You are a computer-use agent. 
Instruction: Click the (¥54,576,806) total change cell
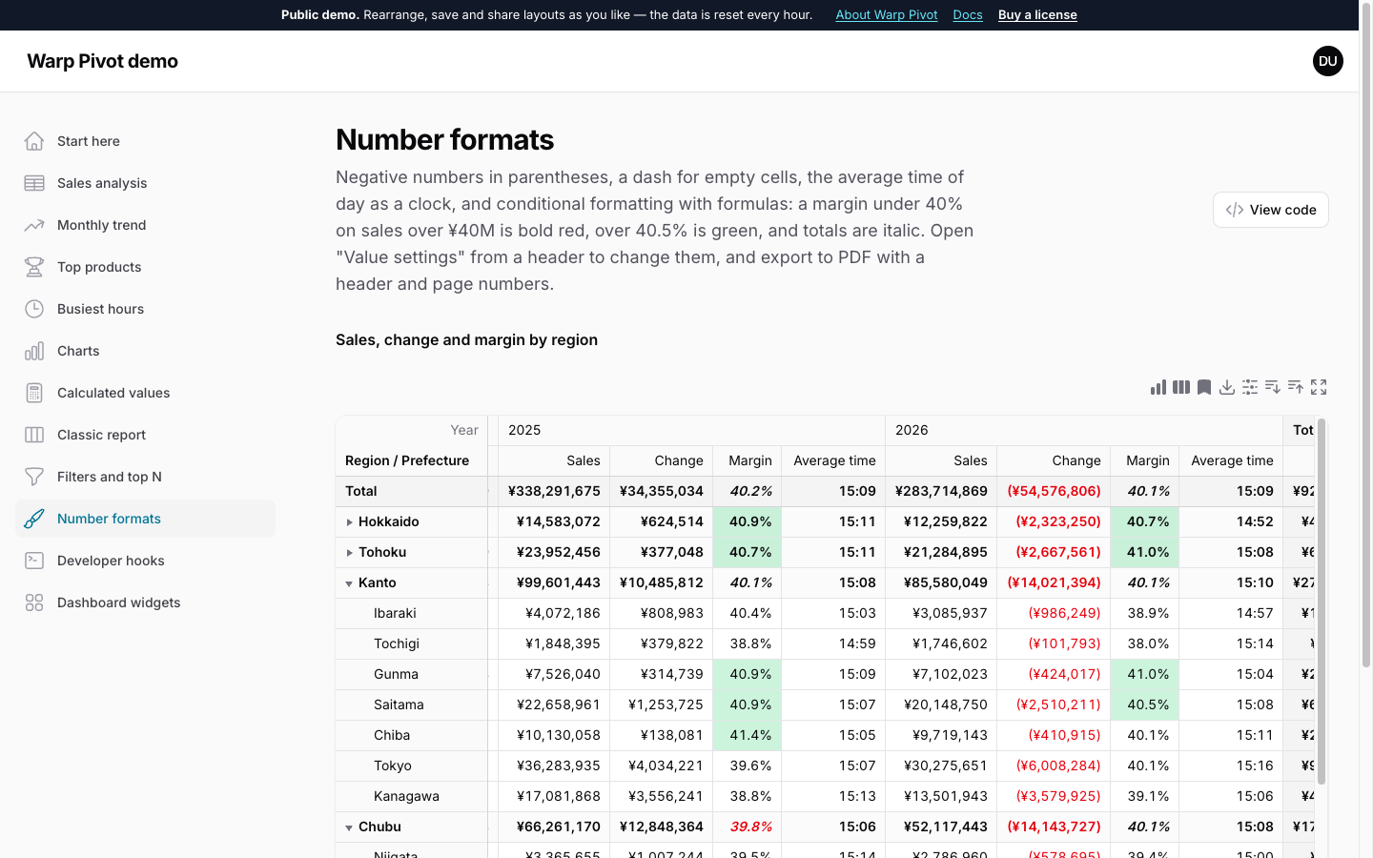tap(1054, 491)
